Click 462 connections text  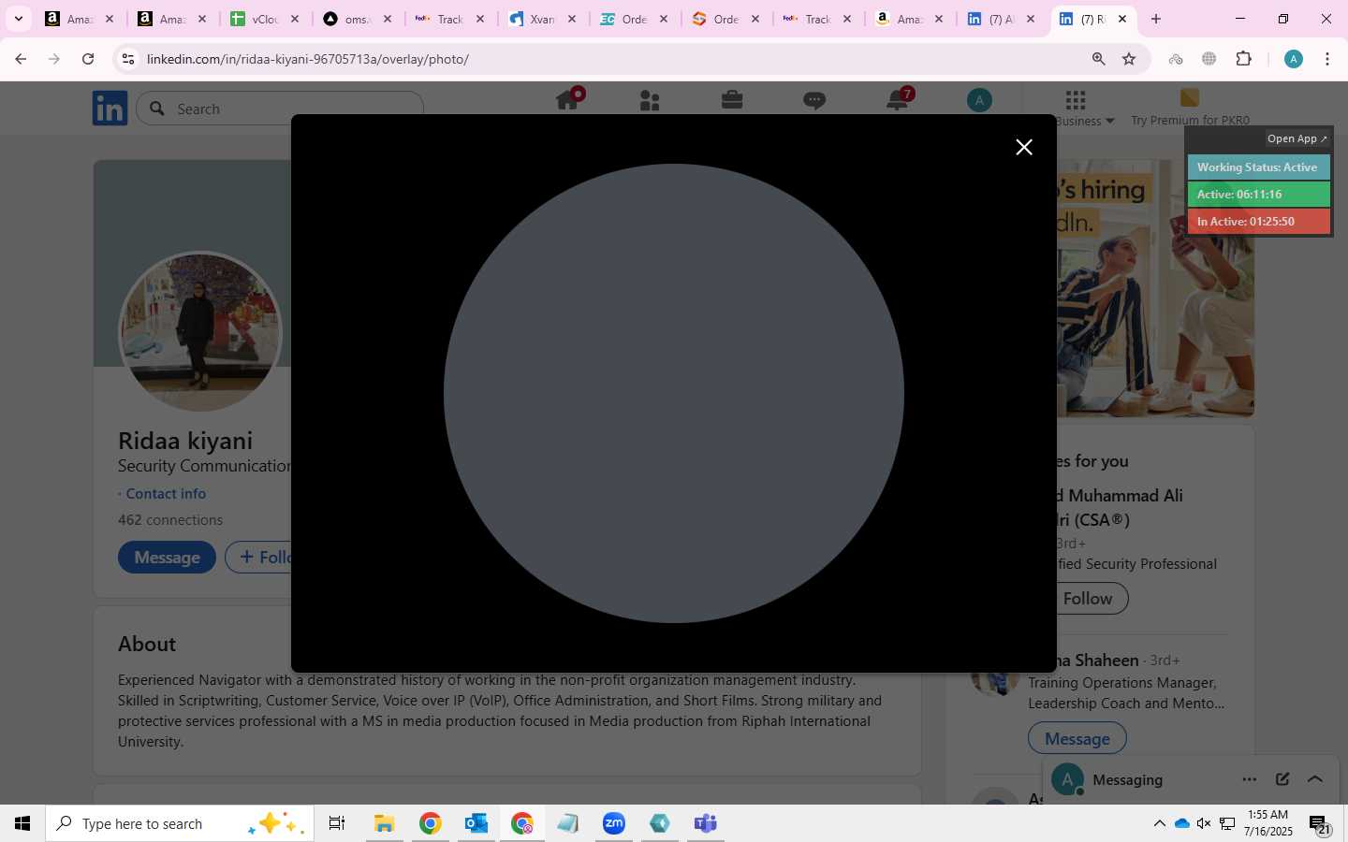[x=170, y=519]
